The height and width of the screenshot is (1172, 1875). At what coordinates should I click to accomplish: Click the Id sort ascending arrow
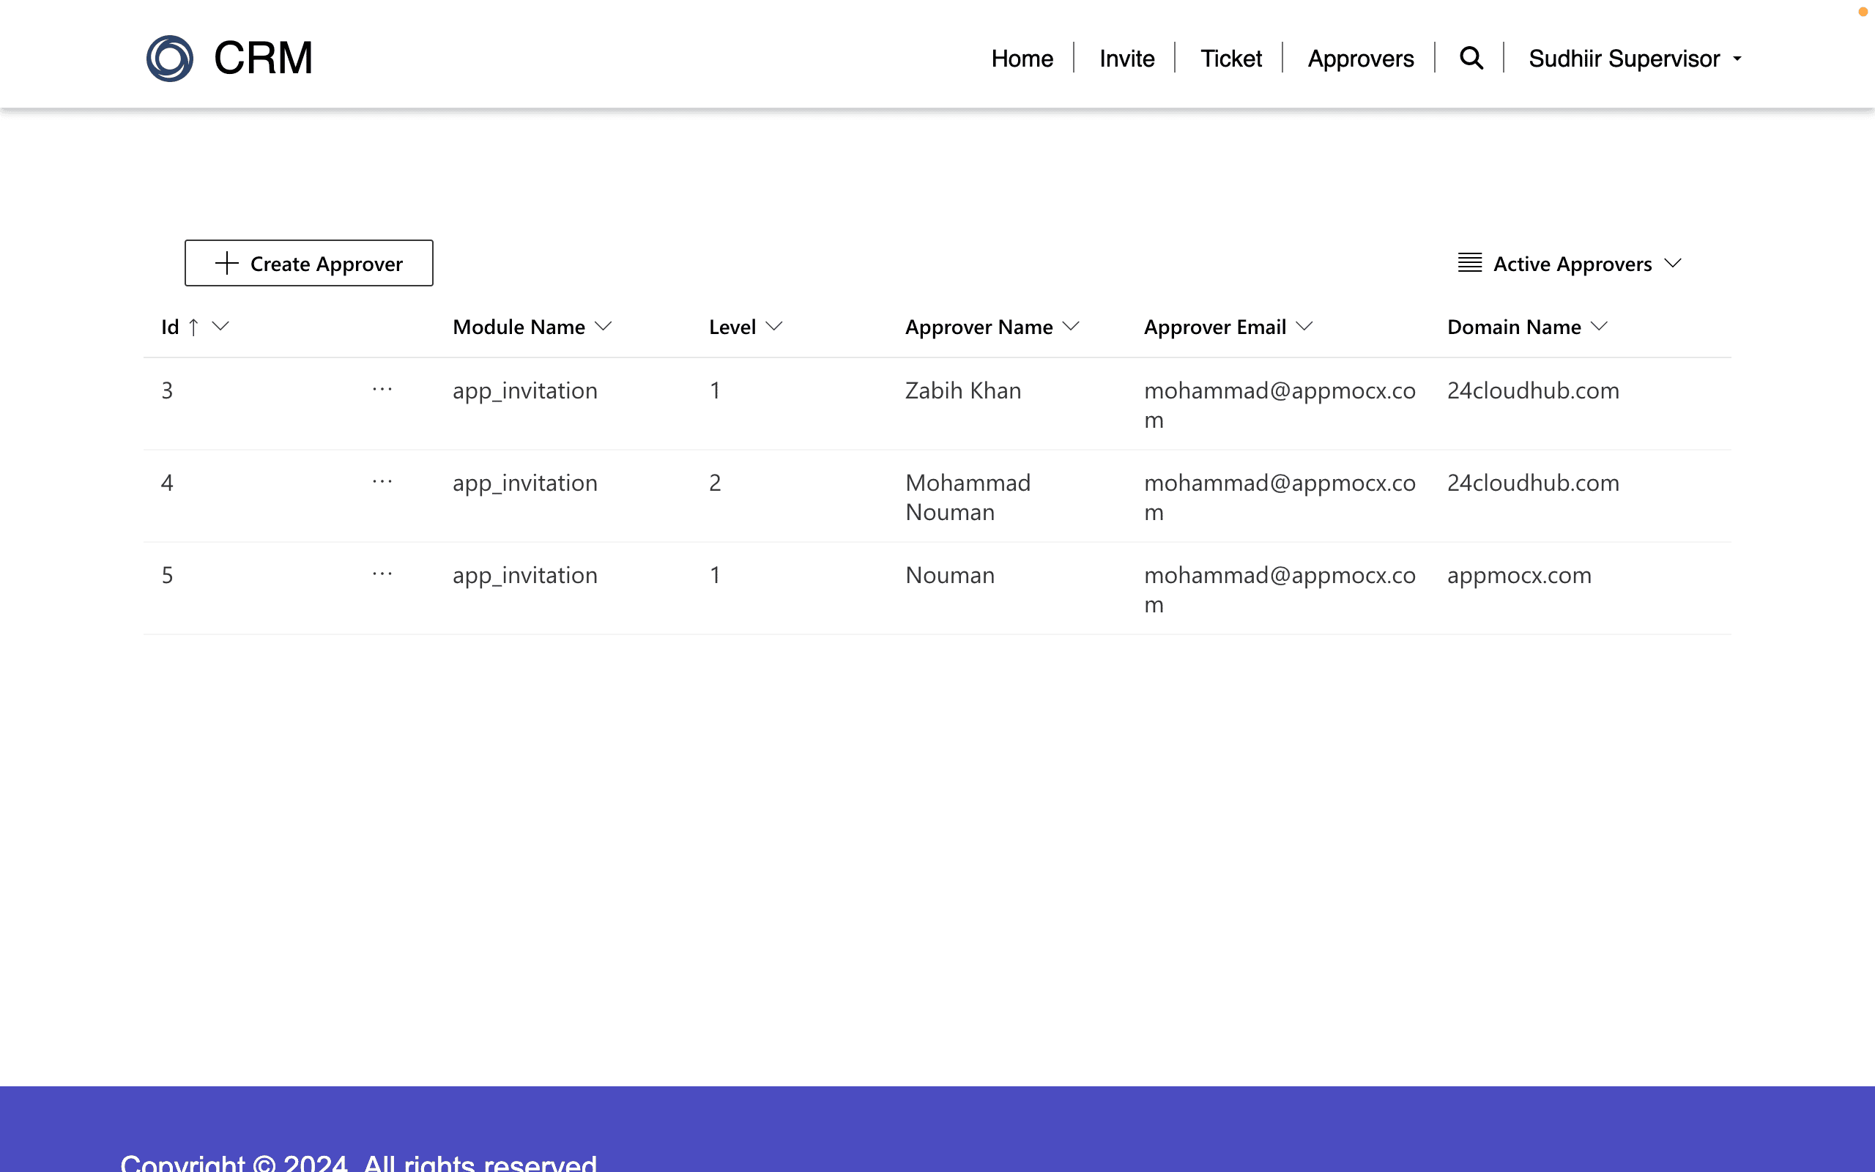coord(193,327)
